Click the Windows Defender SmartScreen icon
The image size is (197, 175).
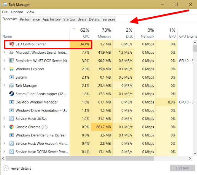coord(12,135)
